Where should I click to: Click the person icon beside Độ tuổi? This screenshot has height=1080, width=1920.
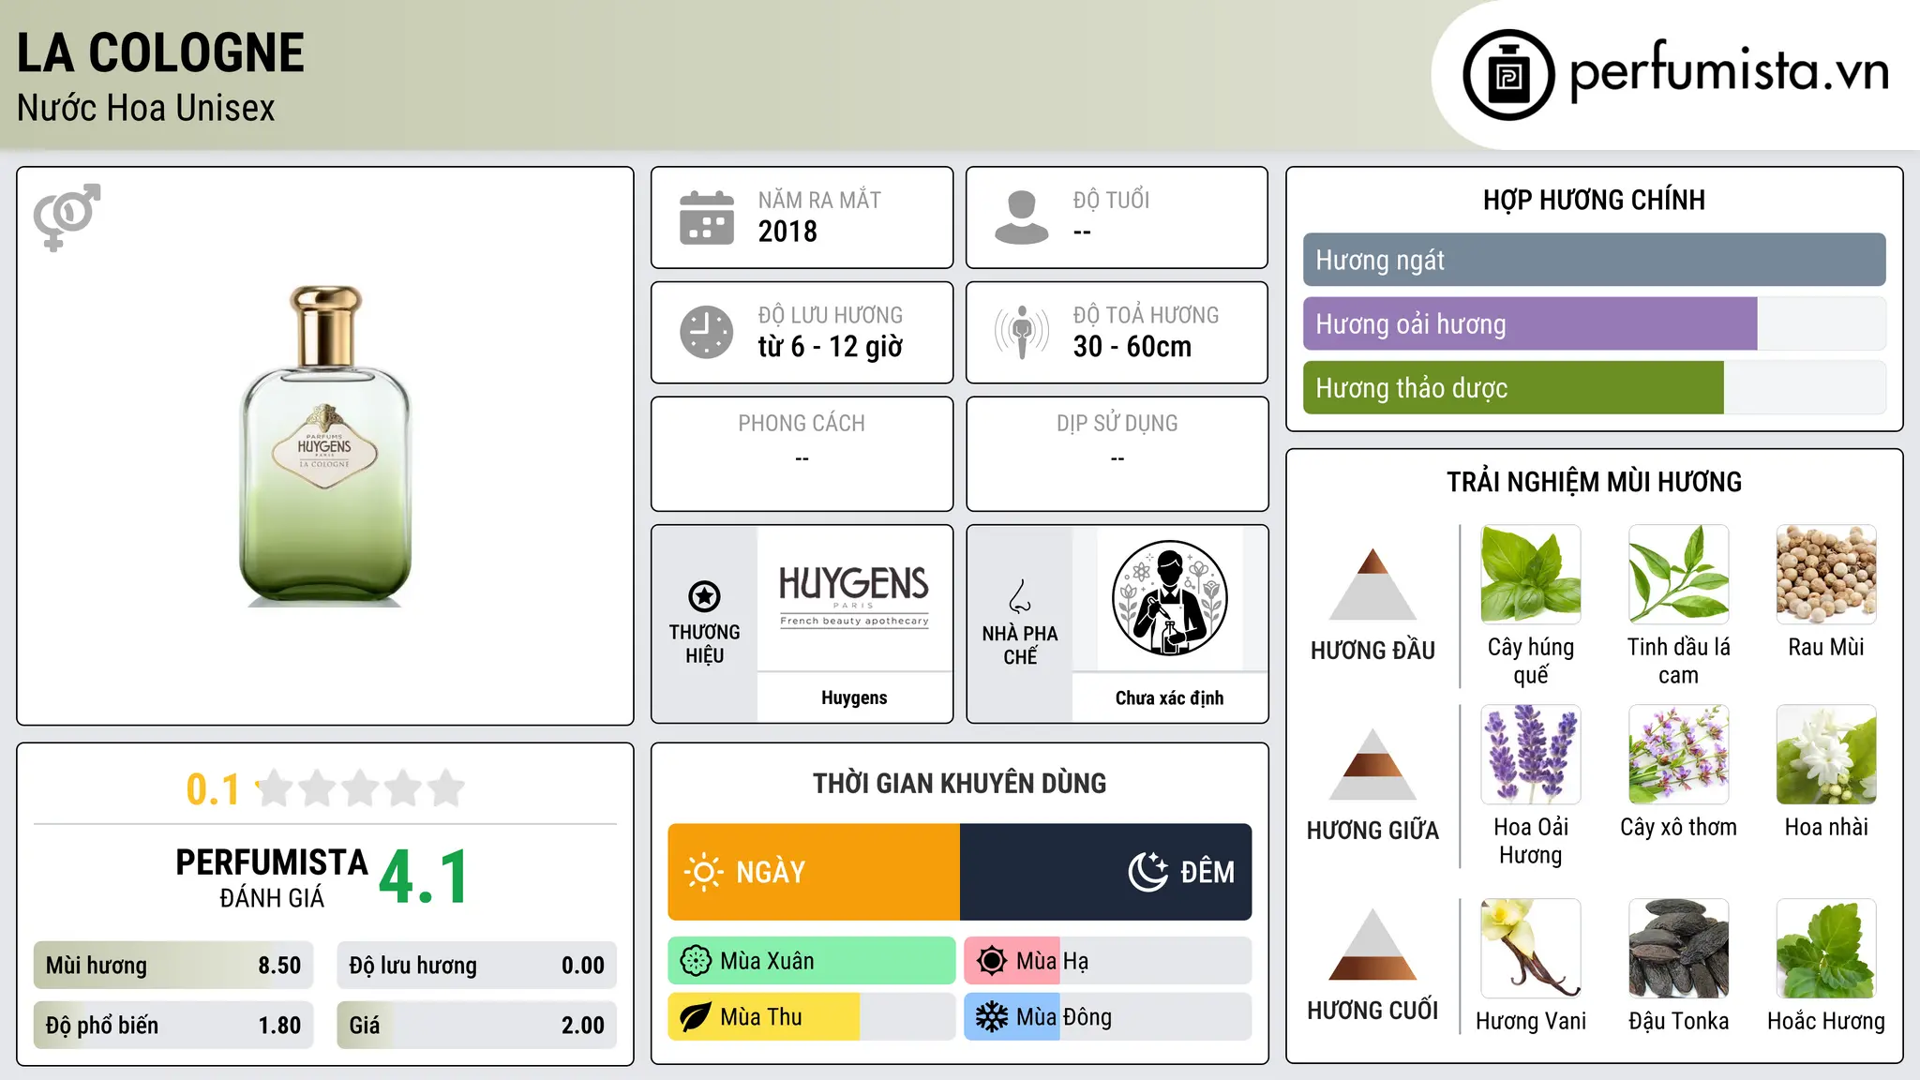pyautogui.click(x=1022, y=217)
